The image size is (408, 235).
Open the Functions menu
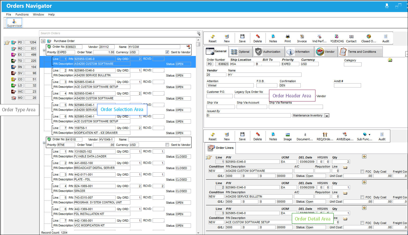(x=22, y=14)
